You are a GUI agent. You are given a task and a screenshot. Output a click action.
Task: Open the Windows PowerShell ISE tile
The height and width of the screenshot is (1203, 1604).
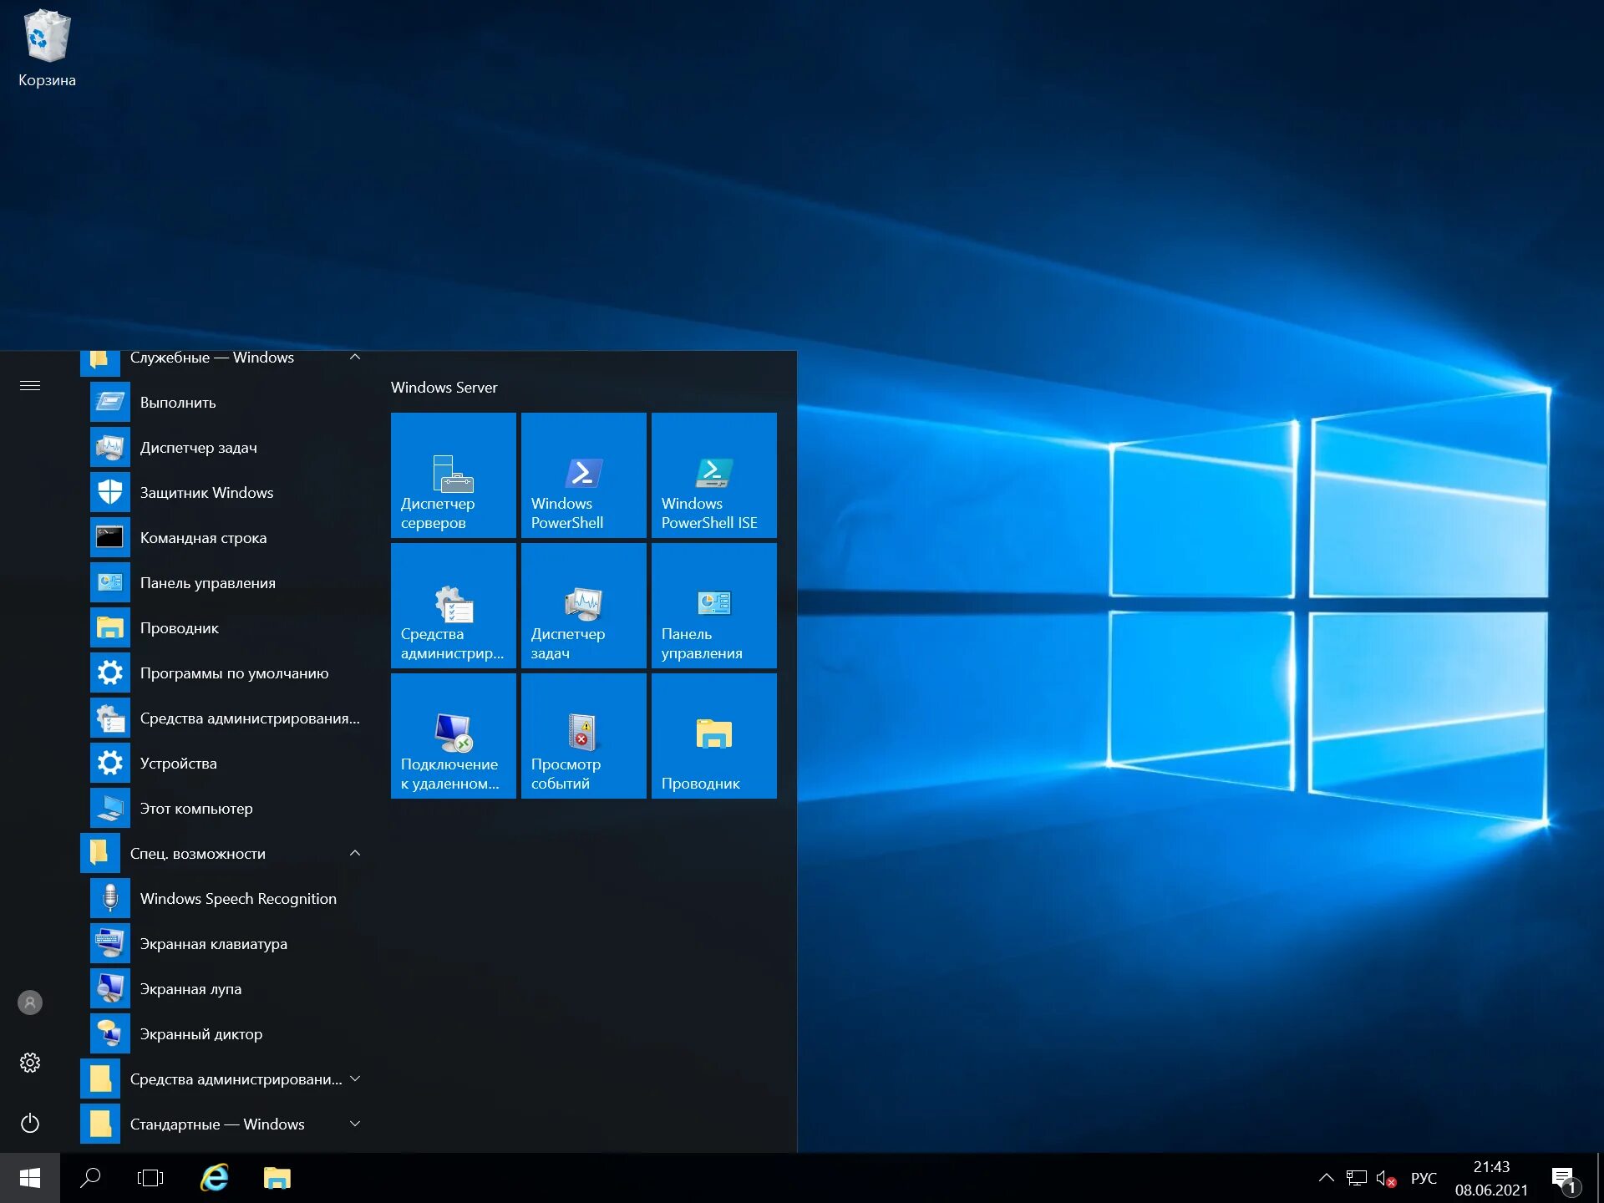[713, 475]
